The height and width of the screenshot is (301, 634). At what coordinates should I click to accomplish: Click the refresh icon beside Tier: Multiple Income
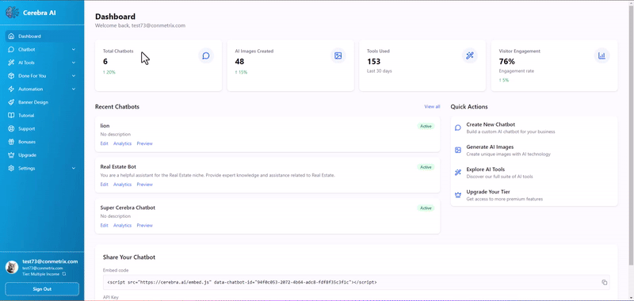click(x=64, y=274)
